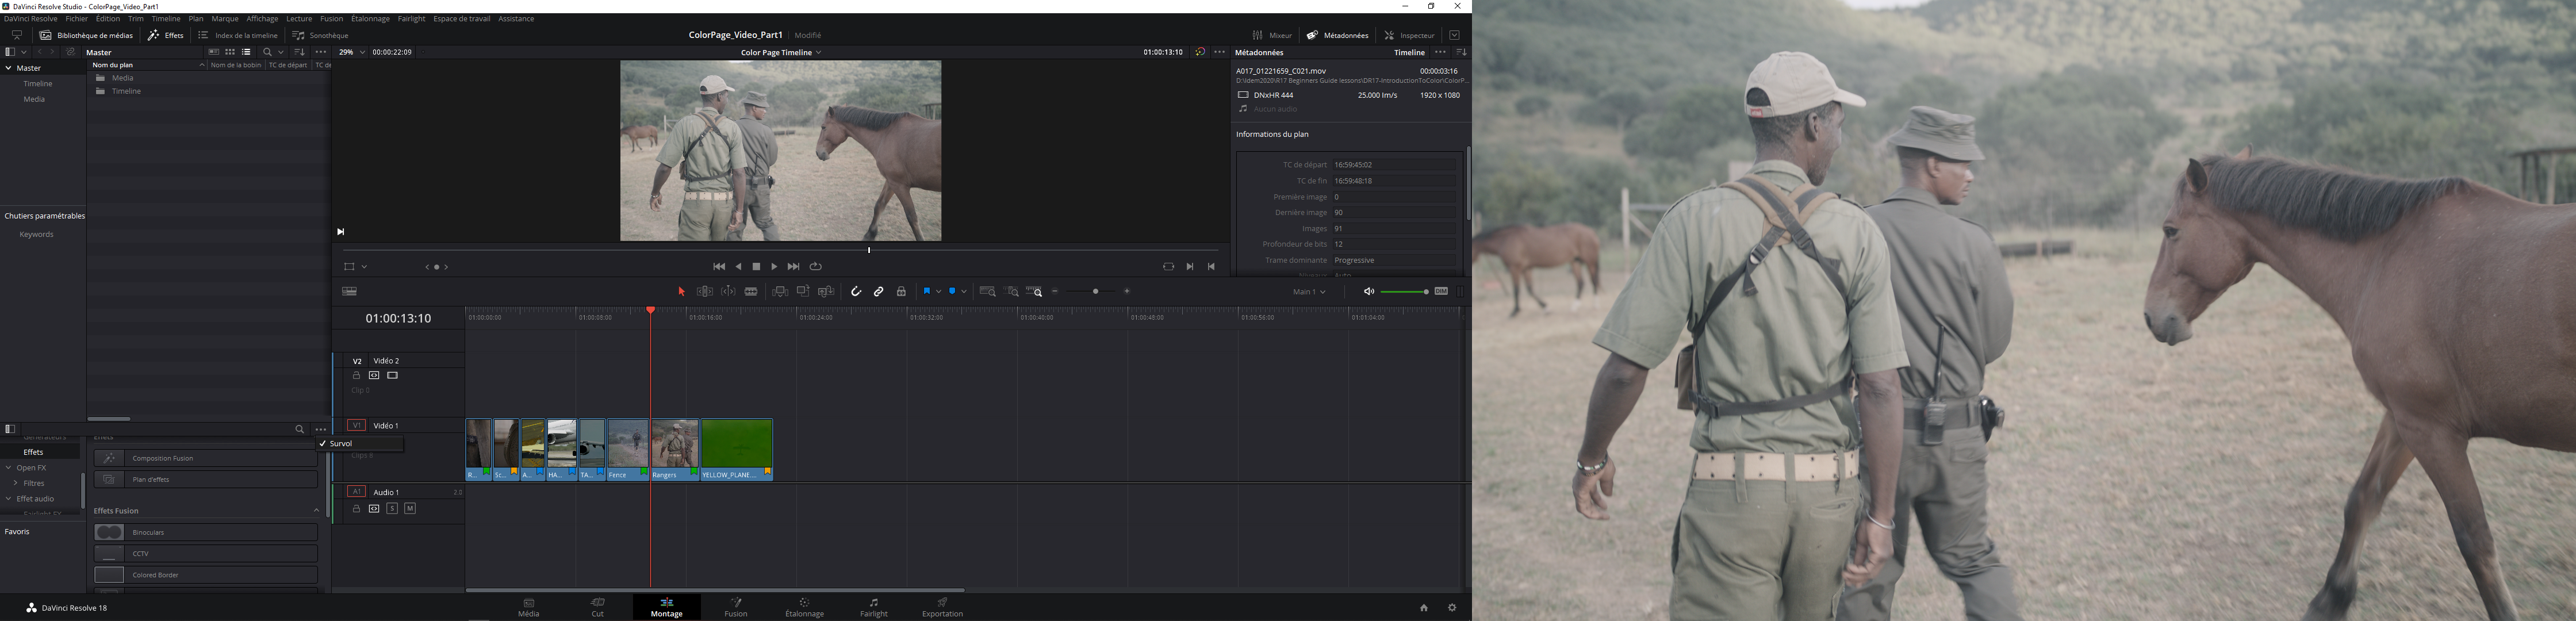The width and height of the screenshot is (2576, 621).
Task: Open the Étalonnage menu
Action: click(370, 19)
